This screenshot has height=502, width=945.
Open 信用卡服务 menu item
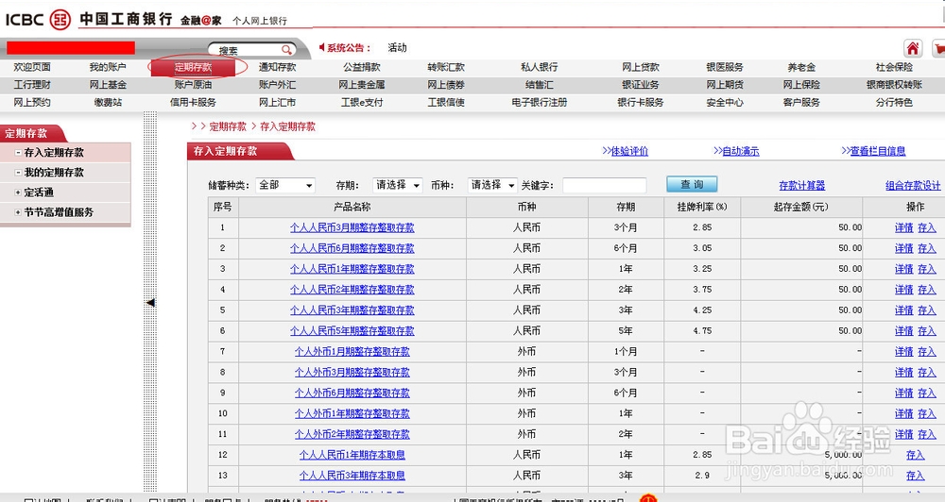193,102
